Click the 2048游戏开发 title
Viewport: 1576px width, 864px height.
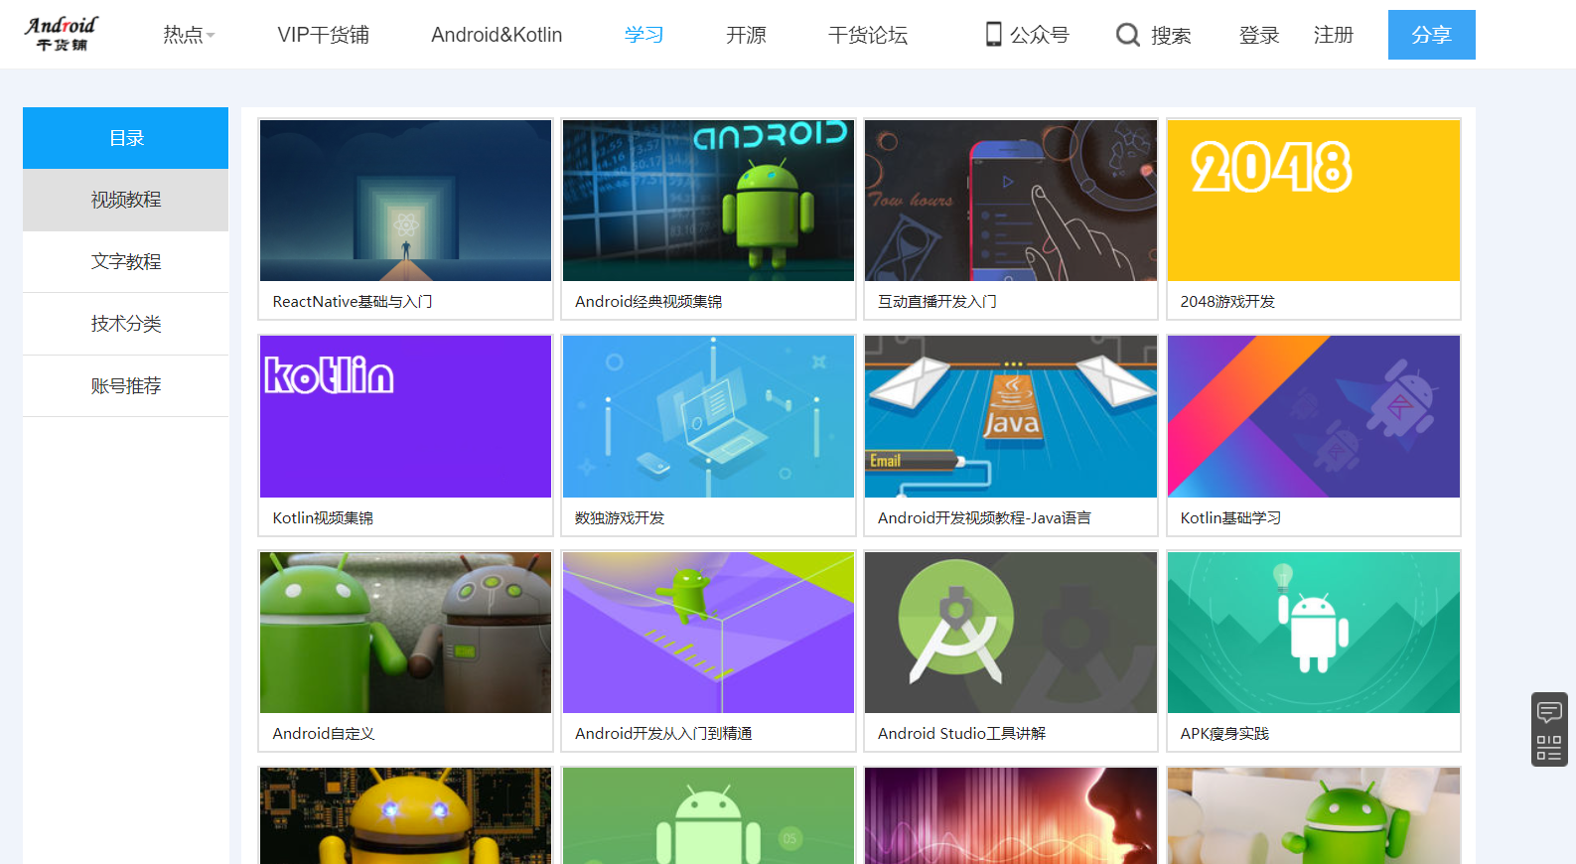tap(1227, 302)
